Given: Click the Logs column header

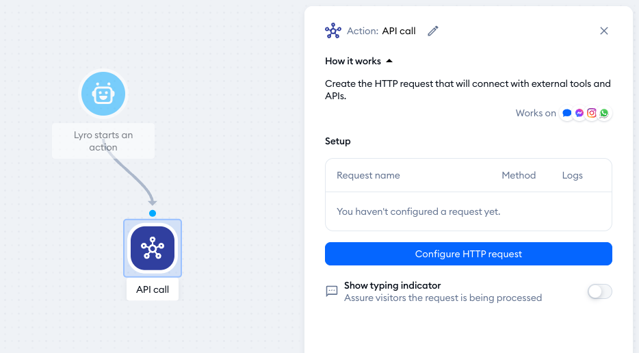Looking at the screenshot, I should point(572,175).
